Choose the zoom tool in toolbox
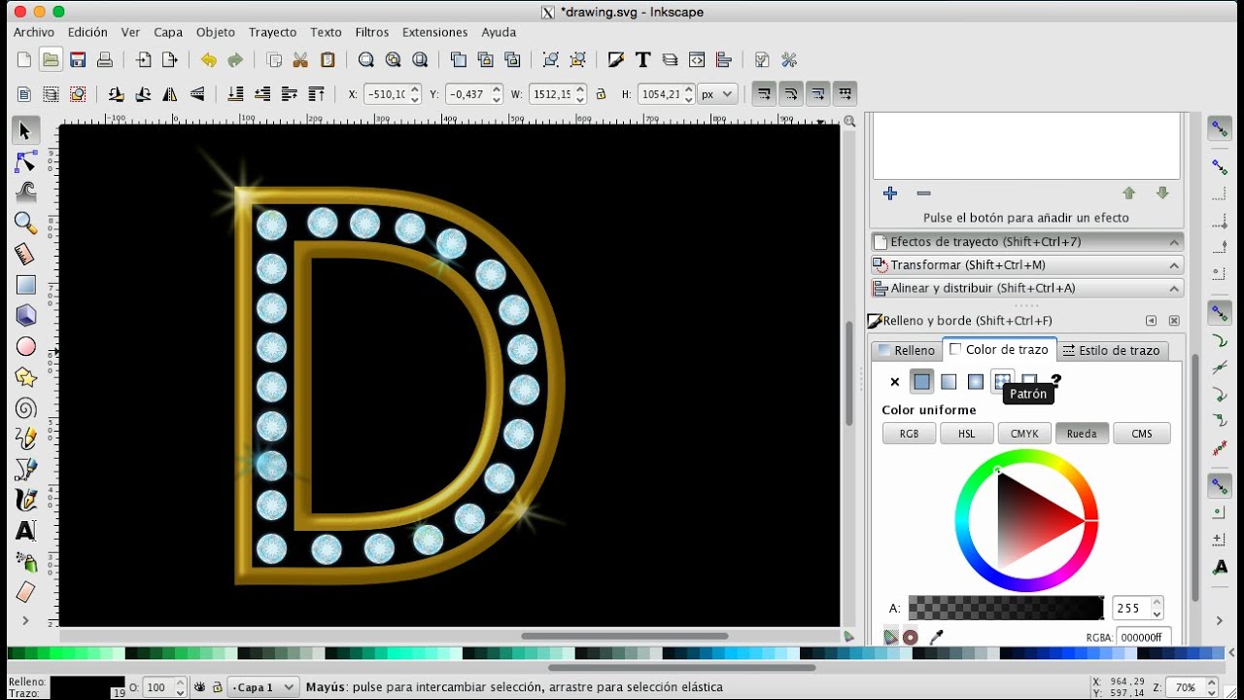 [25, 223]
